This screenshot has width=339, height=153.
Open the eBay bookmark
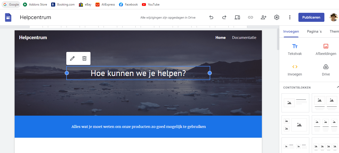pyautogui.click(x=85, y=5)
